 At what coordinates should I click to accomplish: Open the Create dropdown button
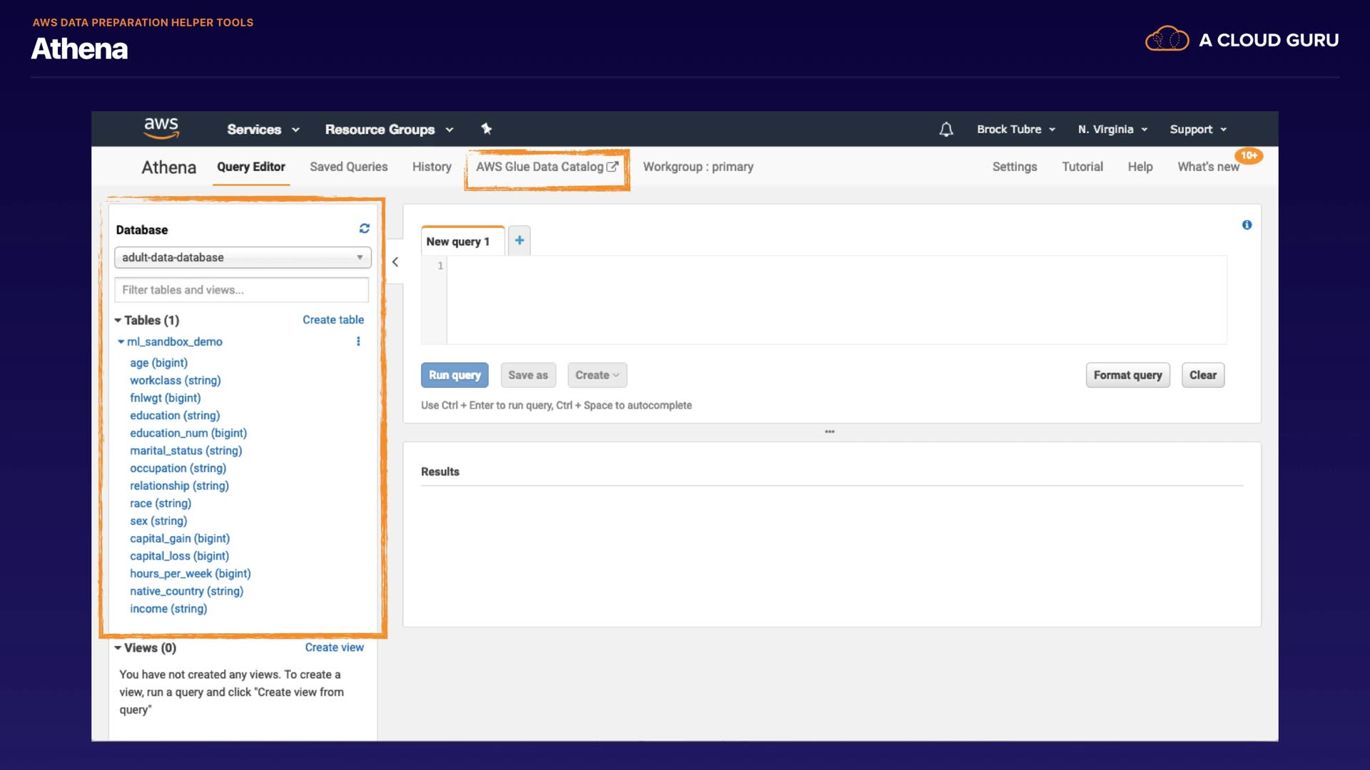(597, 376)
